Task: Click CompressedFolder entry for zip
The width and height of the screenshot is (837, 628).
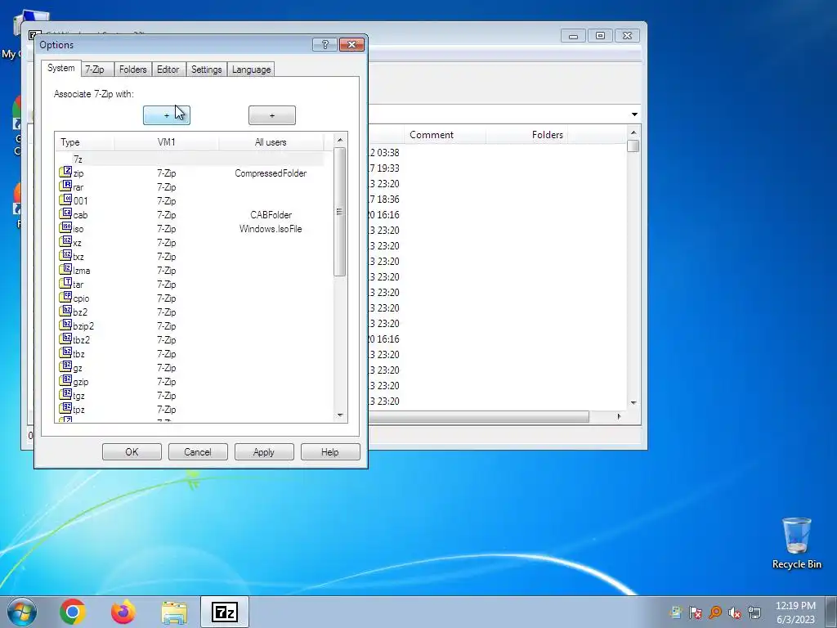Action: [x=271, y=173]
